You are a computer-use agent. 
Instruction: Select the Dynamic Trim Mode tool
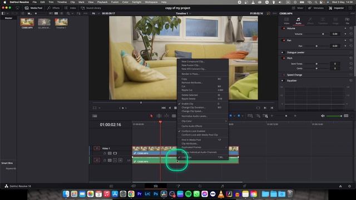click(166, 116)
